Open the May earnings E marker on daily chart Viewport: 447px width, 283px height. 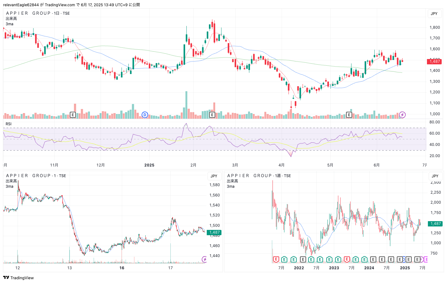tap(349, 115)
